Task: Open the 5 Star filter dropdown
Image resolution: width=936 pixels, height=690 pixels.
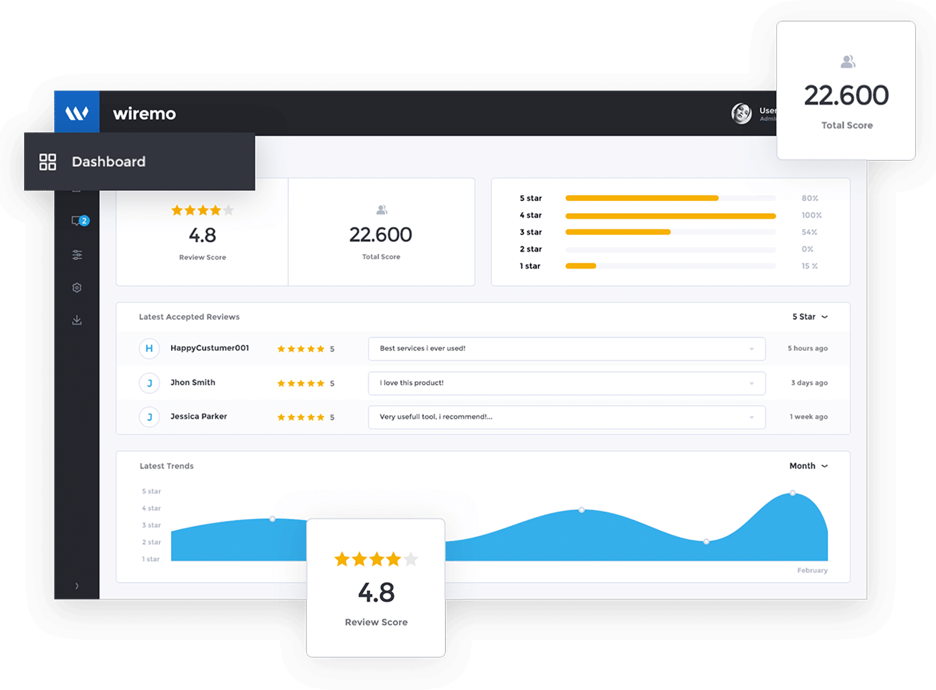Action: tap(809, 317)
